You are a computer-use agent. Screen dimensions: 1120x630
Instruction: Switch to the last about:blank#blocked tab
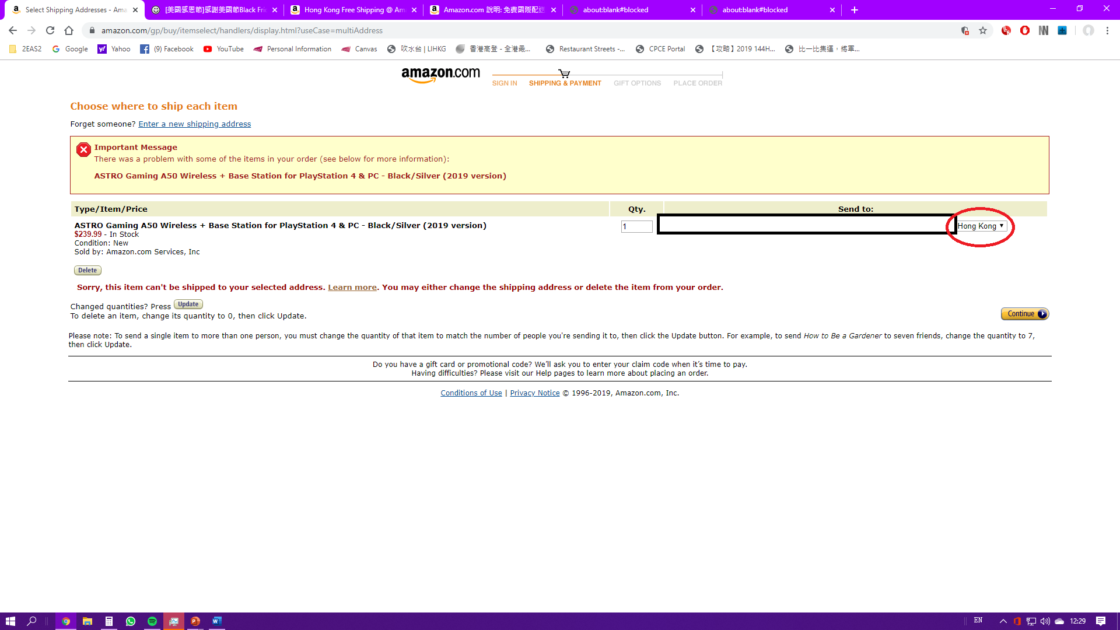click(x=772, y=10)
